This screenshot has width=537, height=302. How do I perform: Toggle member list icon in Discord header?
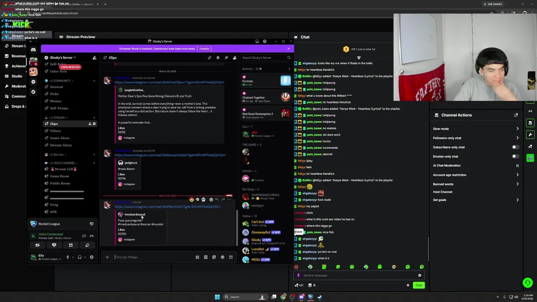pos(235,57)
